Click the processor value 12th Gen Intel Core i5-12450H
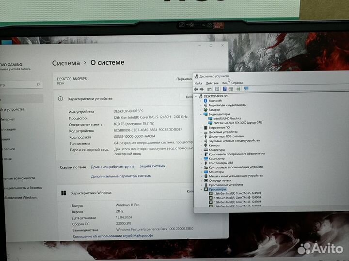 [150, 117]
